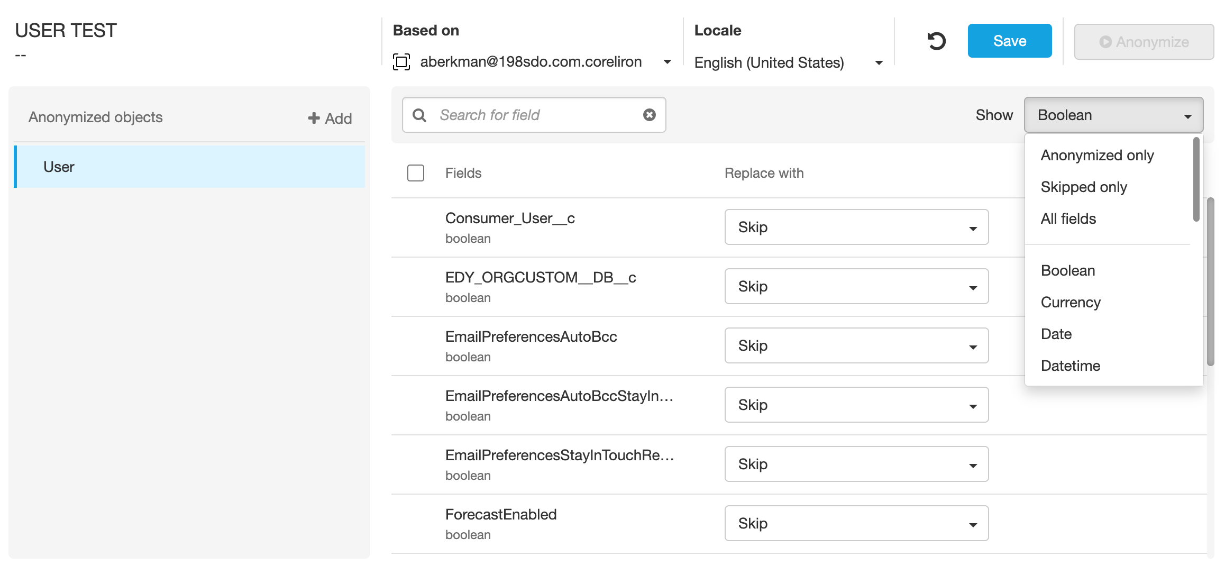Clear the field search with X icon
This screenshot has height=565, width=1225.
tap(650, 115)
